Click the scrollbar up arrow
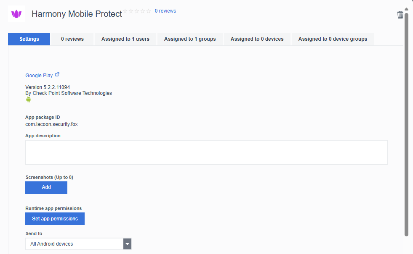This screenshot has height=254, width=413. tap(406, 9)
